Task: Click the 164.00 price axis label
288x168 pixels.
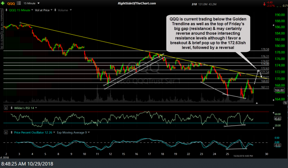Action: (x=280, y=99)
